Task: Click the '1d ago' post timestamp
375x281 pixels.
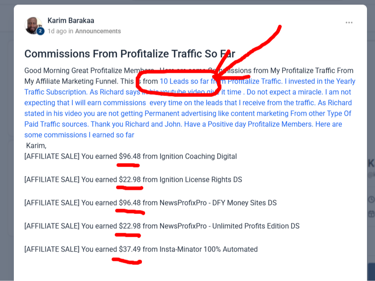Action: click(x=57, y=31)
